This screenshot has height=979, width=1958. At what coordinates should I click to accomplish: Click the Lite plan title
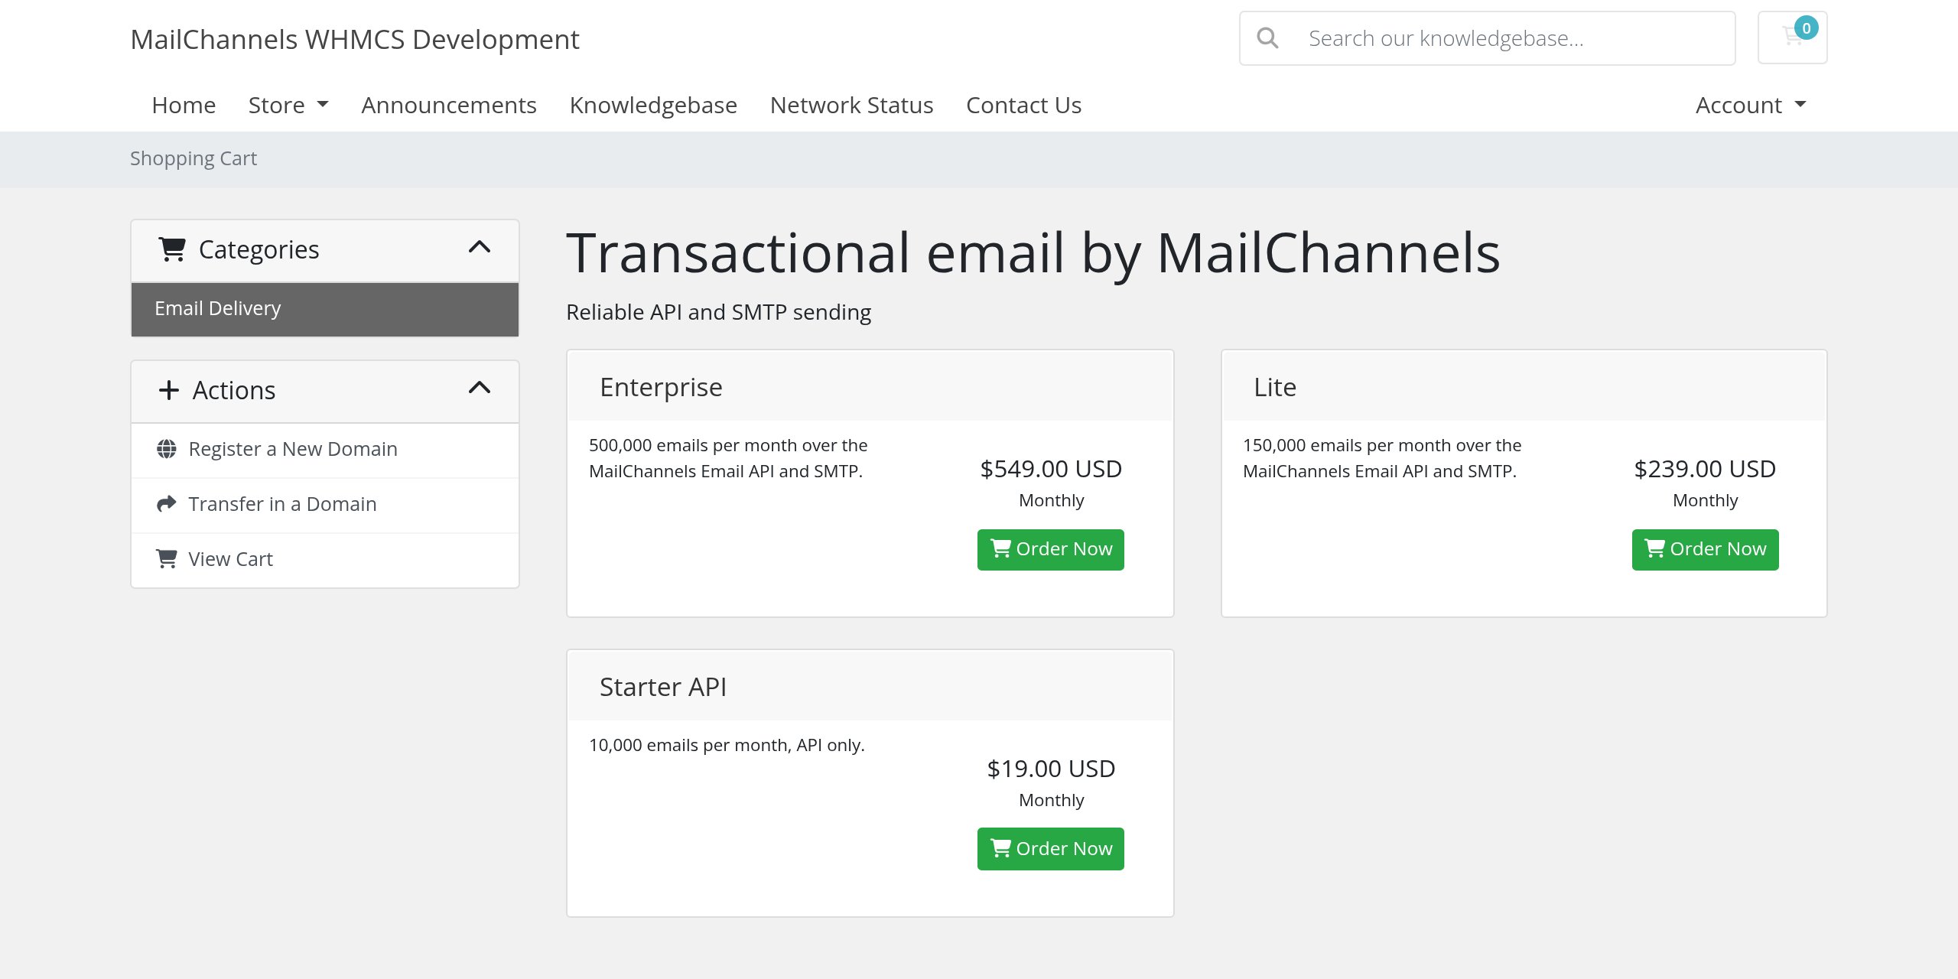click(1275, 387)
